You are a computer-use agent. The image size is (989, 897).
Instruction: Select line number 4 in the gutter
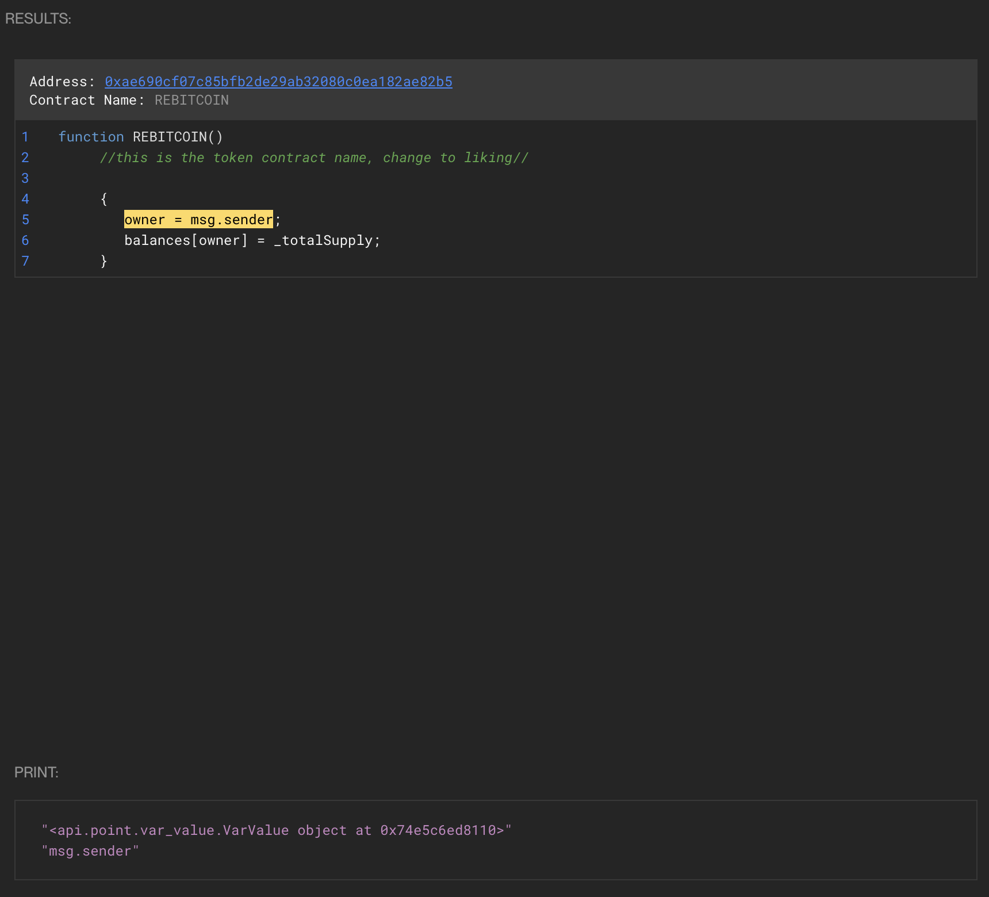(25, 199)
